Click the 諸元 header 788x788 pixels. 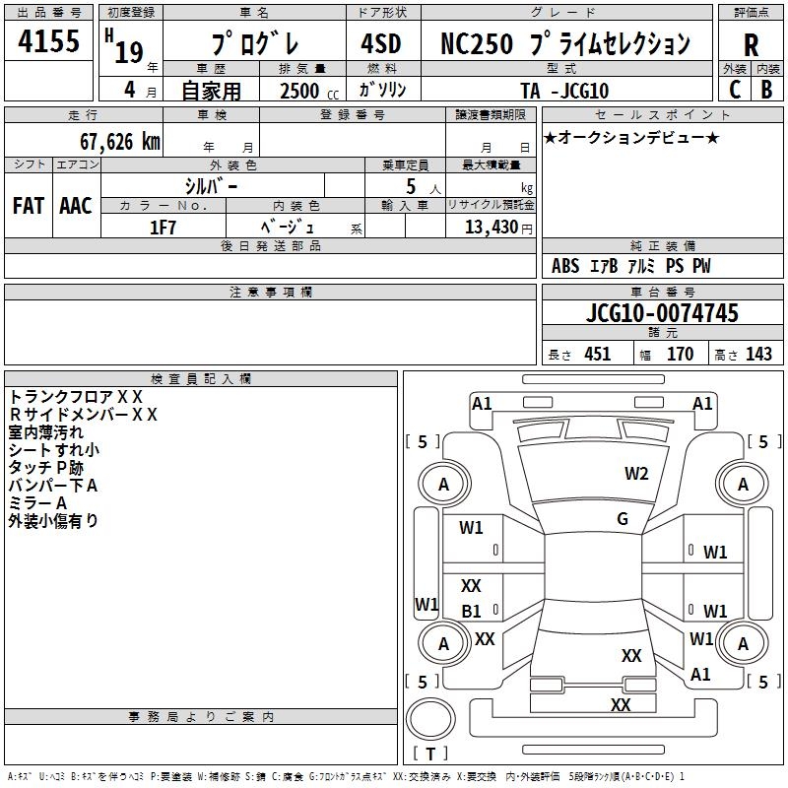point(662,332)
